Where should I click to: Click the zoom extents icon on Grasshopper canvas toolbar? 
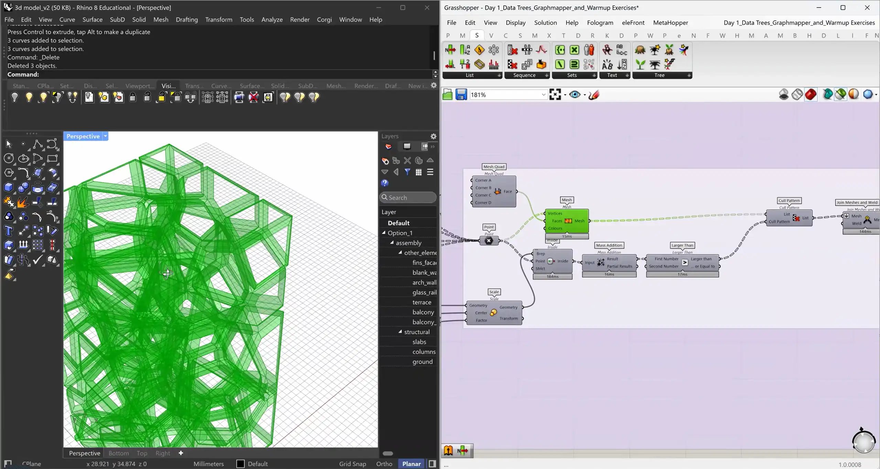click(x=555, y=94)
